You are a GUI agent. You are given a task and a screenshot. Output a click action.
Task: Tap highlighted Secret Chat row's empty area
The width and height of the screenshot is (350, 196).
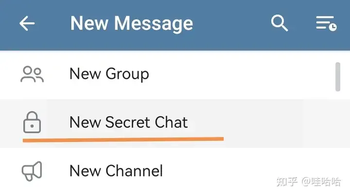(263, 123)
